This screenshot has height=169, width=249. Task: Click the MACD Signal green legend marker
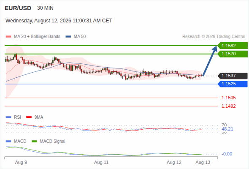(x=34, y=142)
